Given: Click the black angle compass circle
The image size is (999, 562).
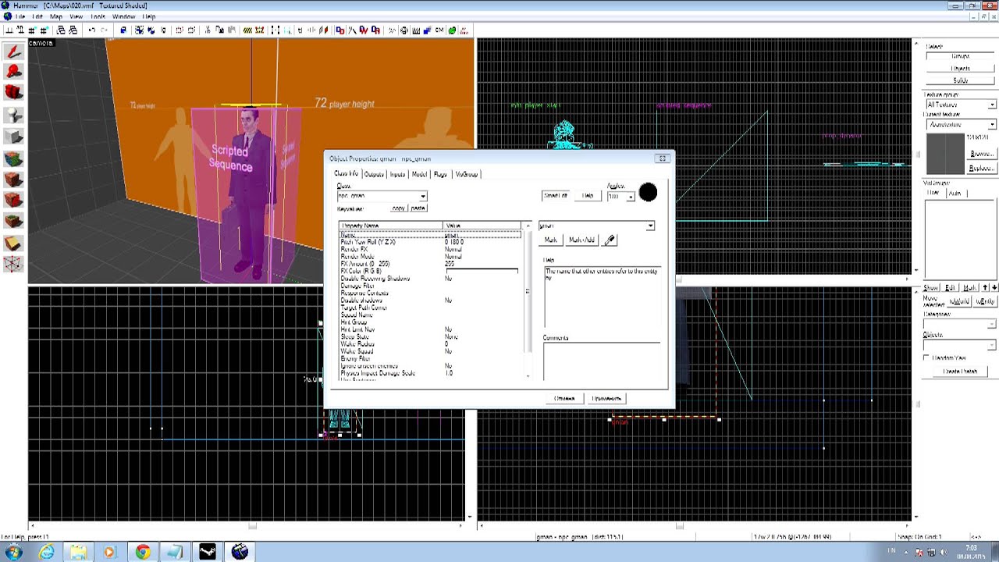Looking at the screenshot, I should coord(648,193).
